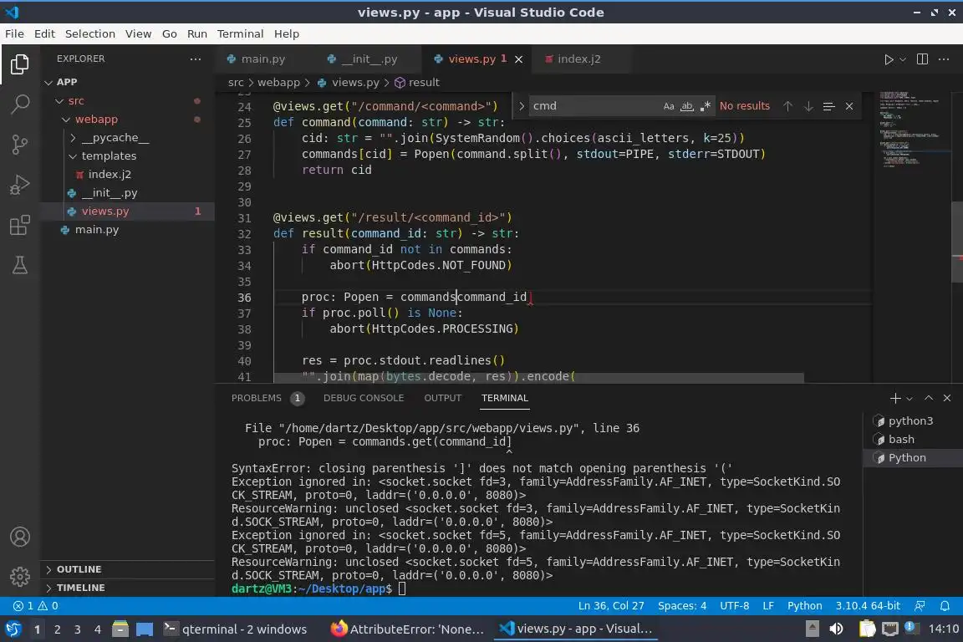Open the volume control in system tray
Screen dimensions: 963x642
(x=836, y=629)
